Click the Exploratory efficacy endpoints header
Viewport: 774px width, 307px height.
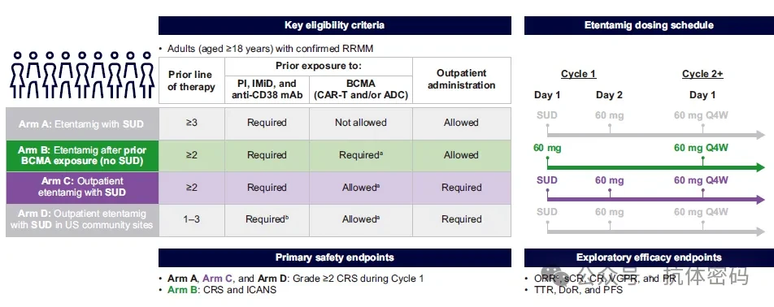[x=649, y=257]
